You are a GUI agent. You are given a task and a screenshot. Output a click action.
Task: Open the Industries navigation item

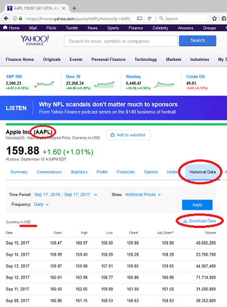click(200, 59)
